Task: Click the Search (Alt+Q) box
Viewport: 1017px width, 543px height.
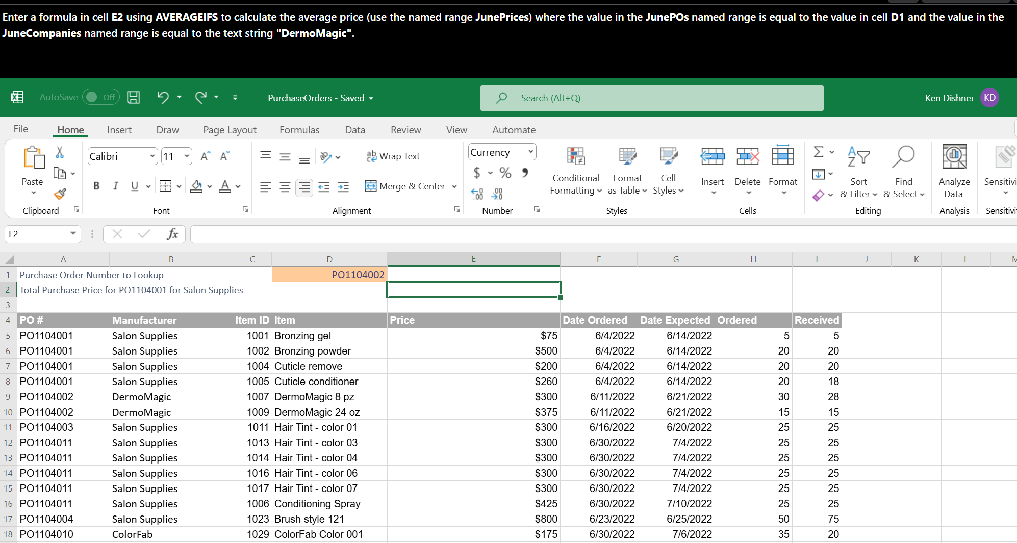Action: click(x=652, y=98)
